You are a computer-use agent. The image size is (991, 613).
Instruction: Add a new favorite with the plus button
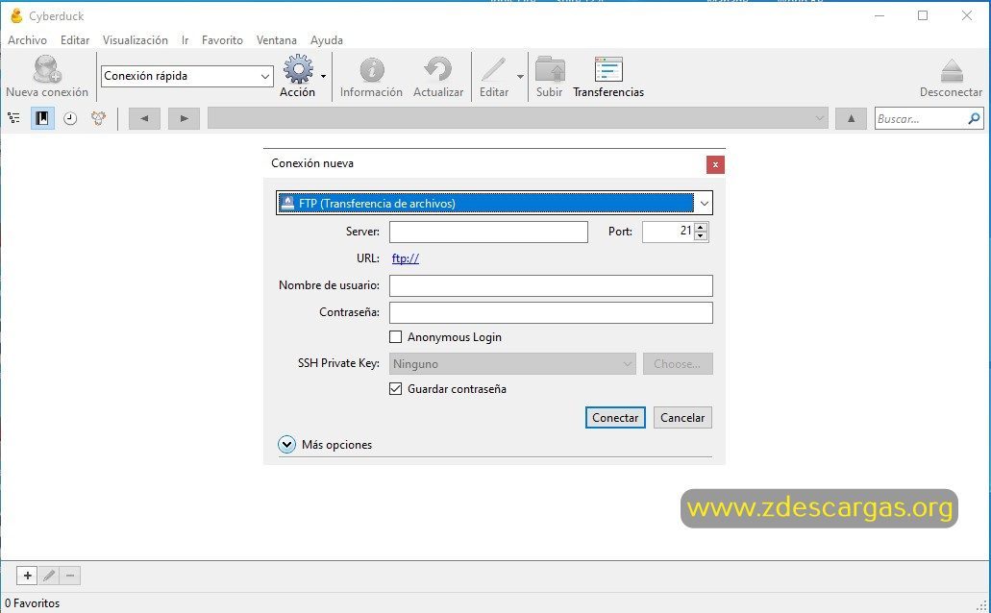pos(27,576)
